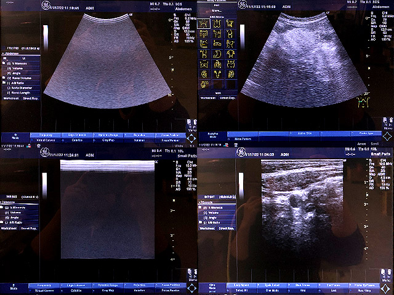Click the diamond navigation icon on the 11:24:33 screen

[x=385, y=288]
